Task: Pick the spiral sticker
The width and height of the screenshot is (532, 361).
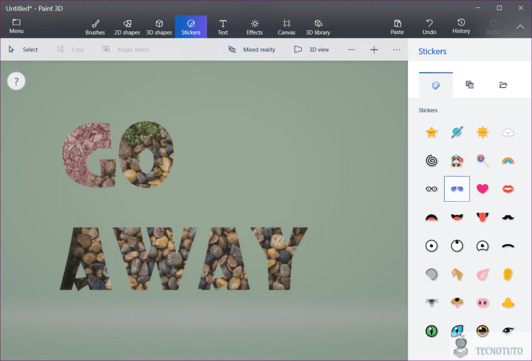Action: (431, 160)
